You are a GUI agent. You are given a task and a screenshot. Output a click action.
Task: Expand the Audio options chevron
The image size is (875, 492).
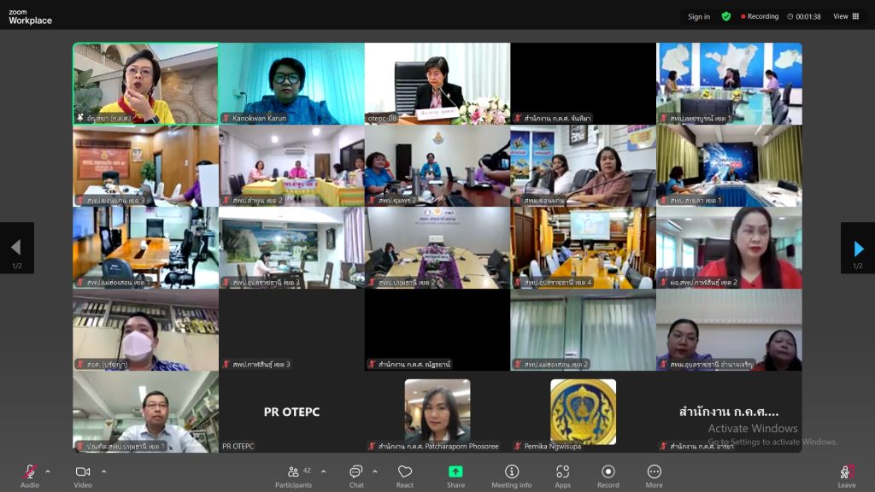[48, 471]
